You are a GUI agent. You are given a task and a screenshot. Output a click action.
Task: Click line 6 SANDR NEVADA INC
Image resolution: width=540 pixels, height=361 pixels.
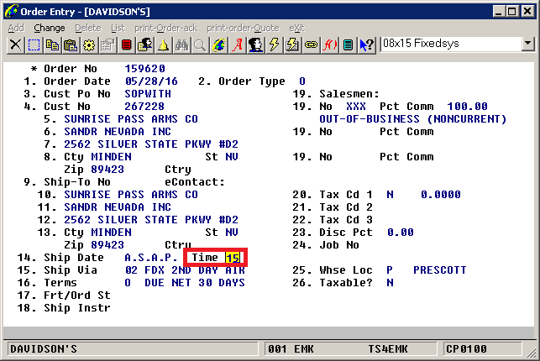pos(118,132)
